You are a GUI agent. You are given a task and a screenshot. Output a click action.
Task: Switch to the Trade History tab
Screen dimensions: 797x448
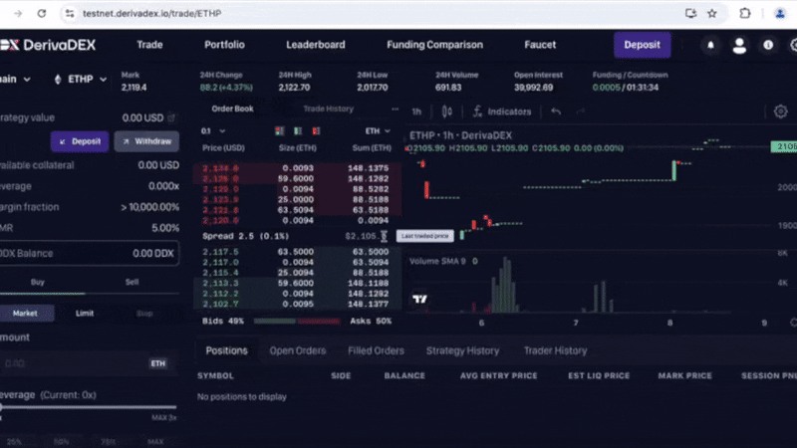[x=328, y=109]
